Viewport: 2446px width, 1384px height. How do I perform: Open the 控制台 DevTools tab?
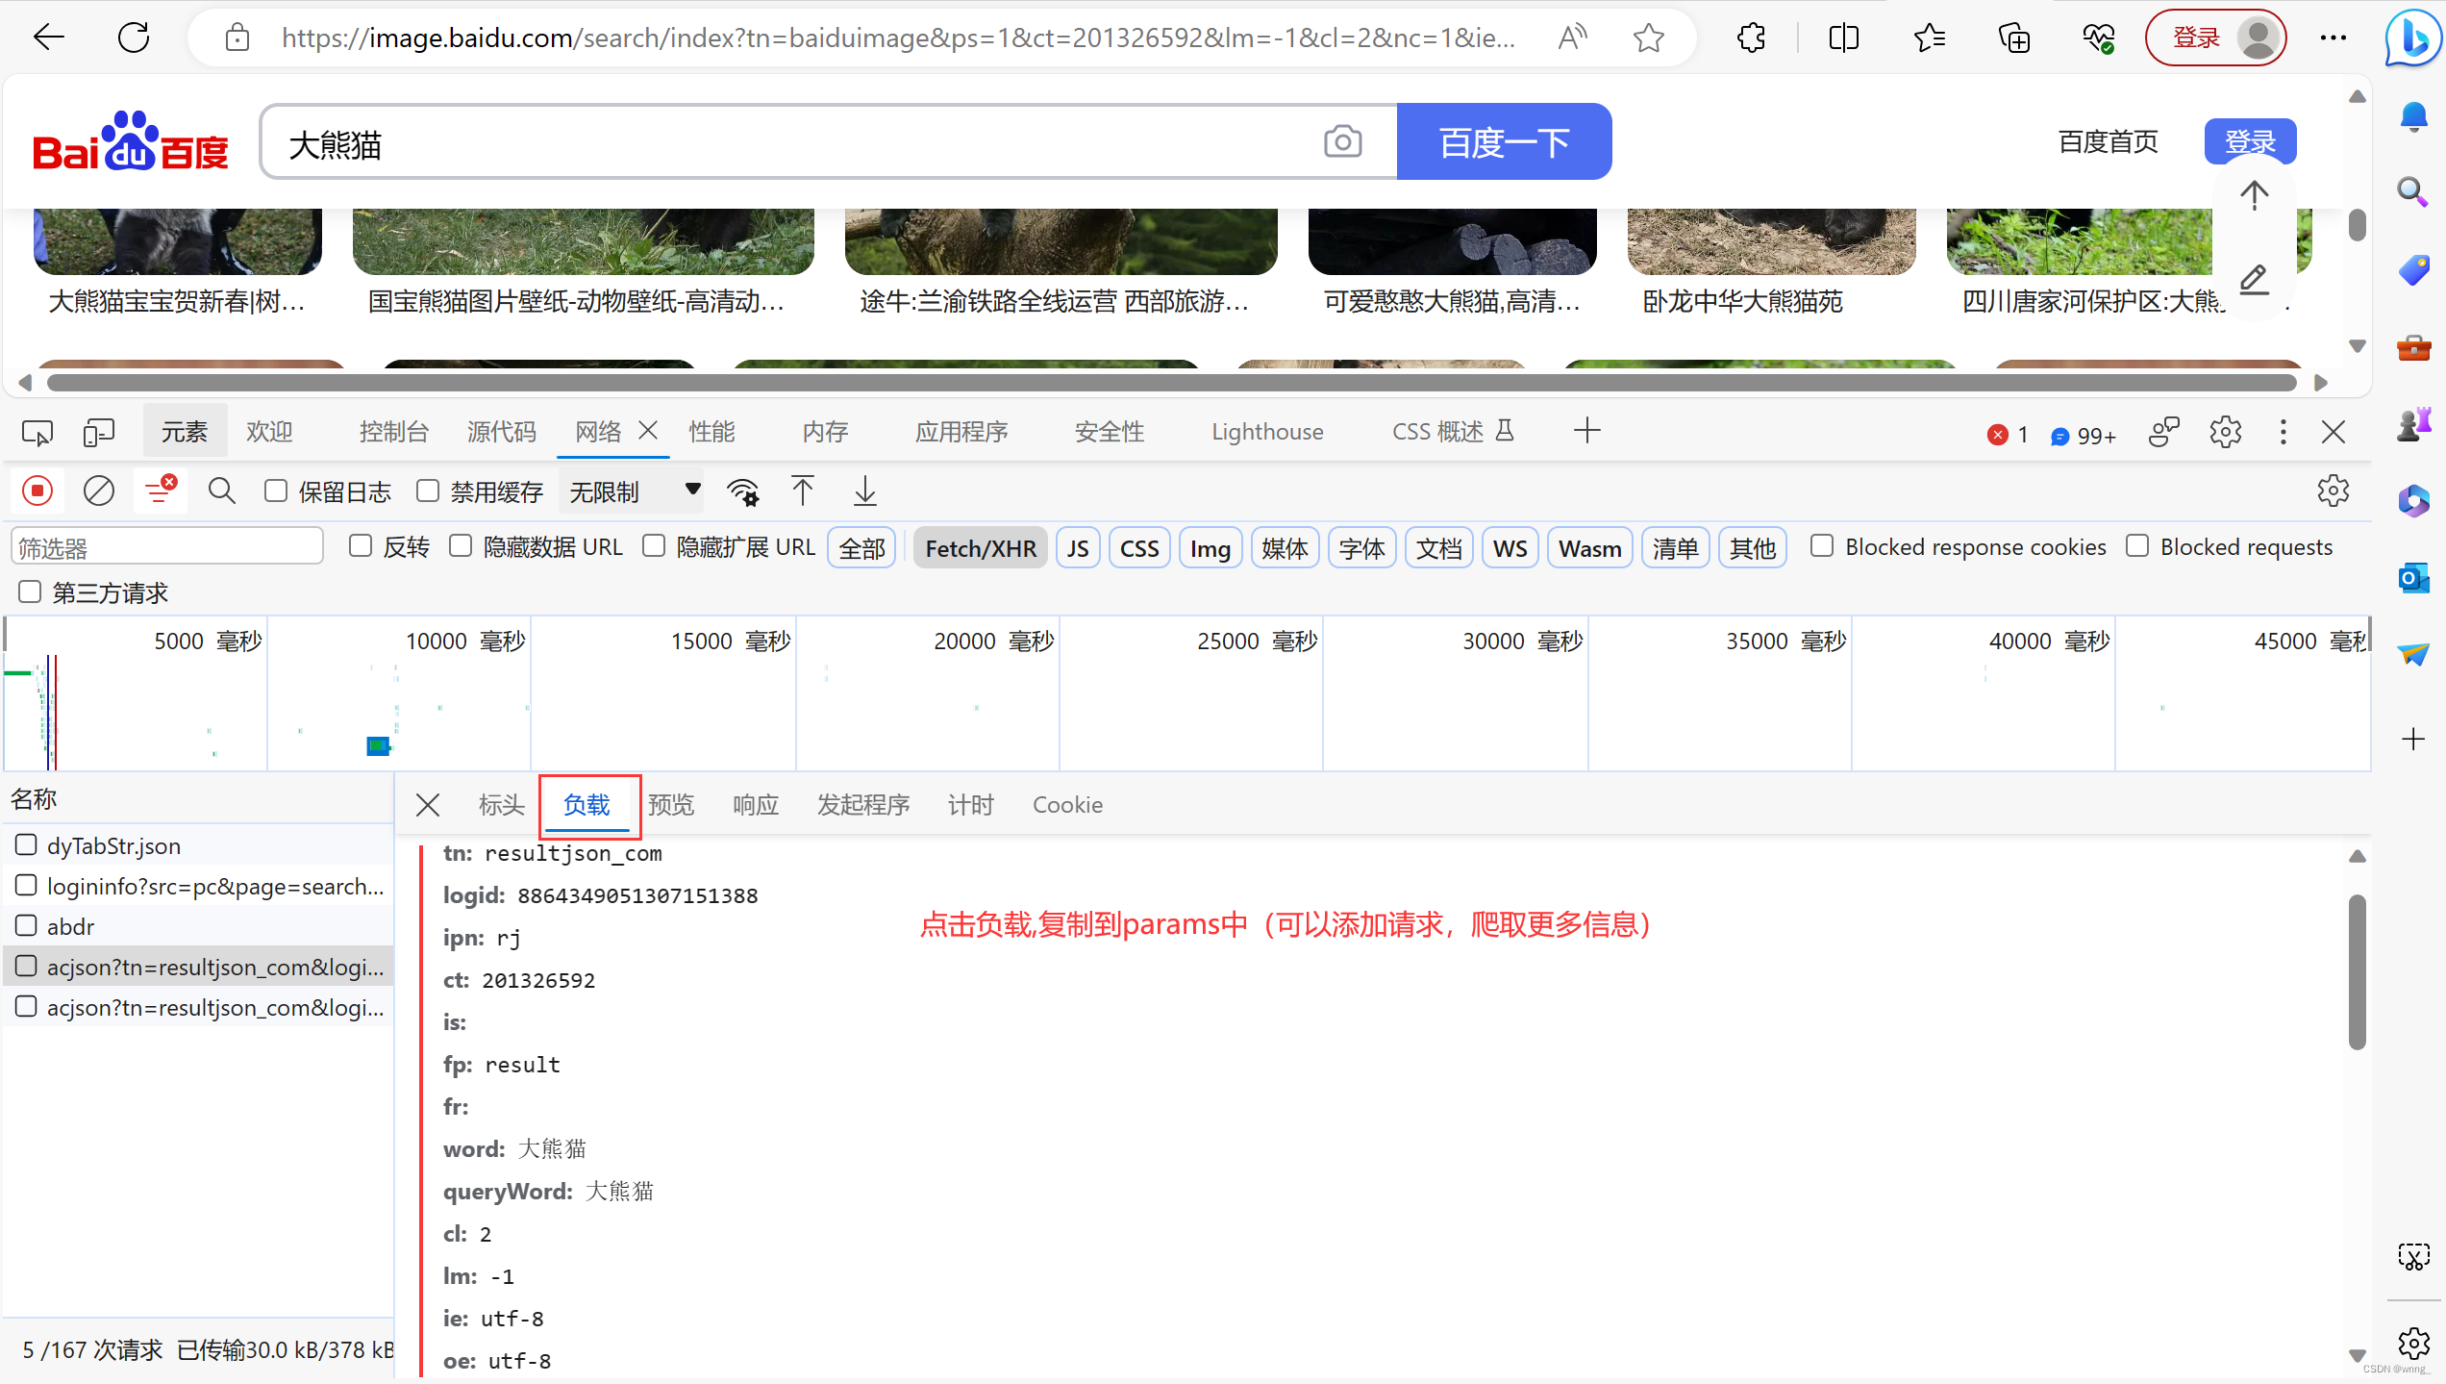coord(393,432)
